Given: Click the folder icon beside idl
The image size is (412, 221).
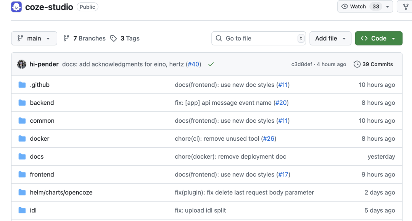Looking at the screenshot, I should (22, 210).
